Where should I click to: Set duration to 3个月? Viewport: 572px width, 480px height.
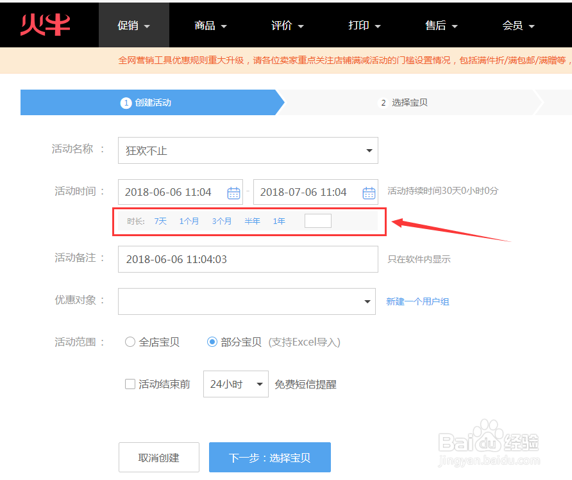pyautogui.click(x=221, y=221)
